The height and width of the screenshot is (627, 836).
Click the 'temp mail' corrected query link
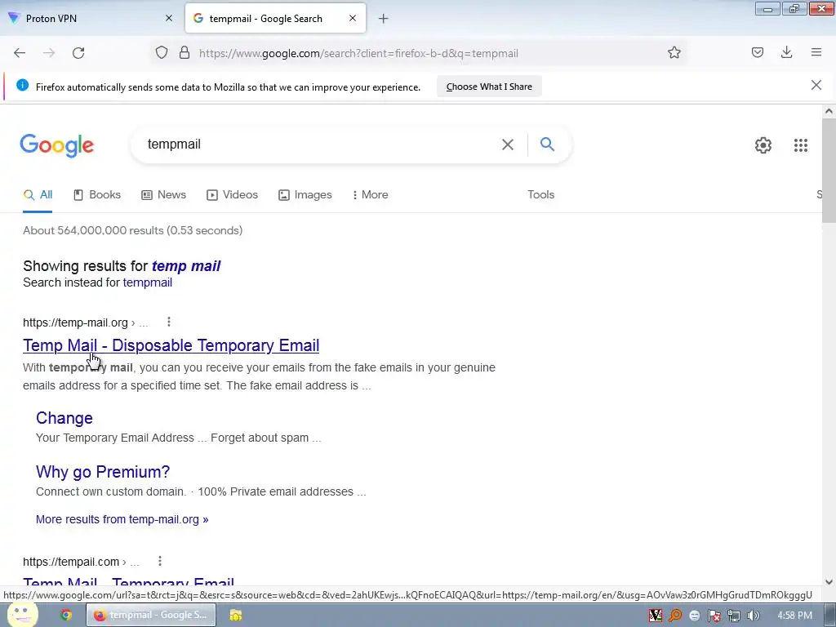pyautogui.click(x=186, y=266)
